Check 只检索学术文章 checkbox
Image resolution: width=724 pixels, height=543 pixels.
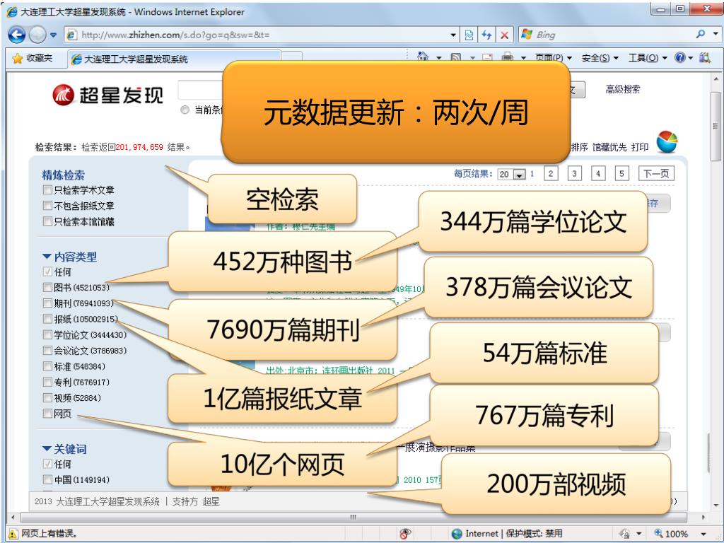[x=47, y=189]
